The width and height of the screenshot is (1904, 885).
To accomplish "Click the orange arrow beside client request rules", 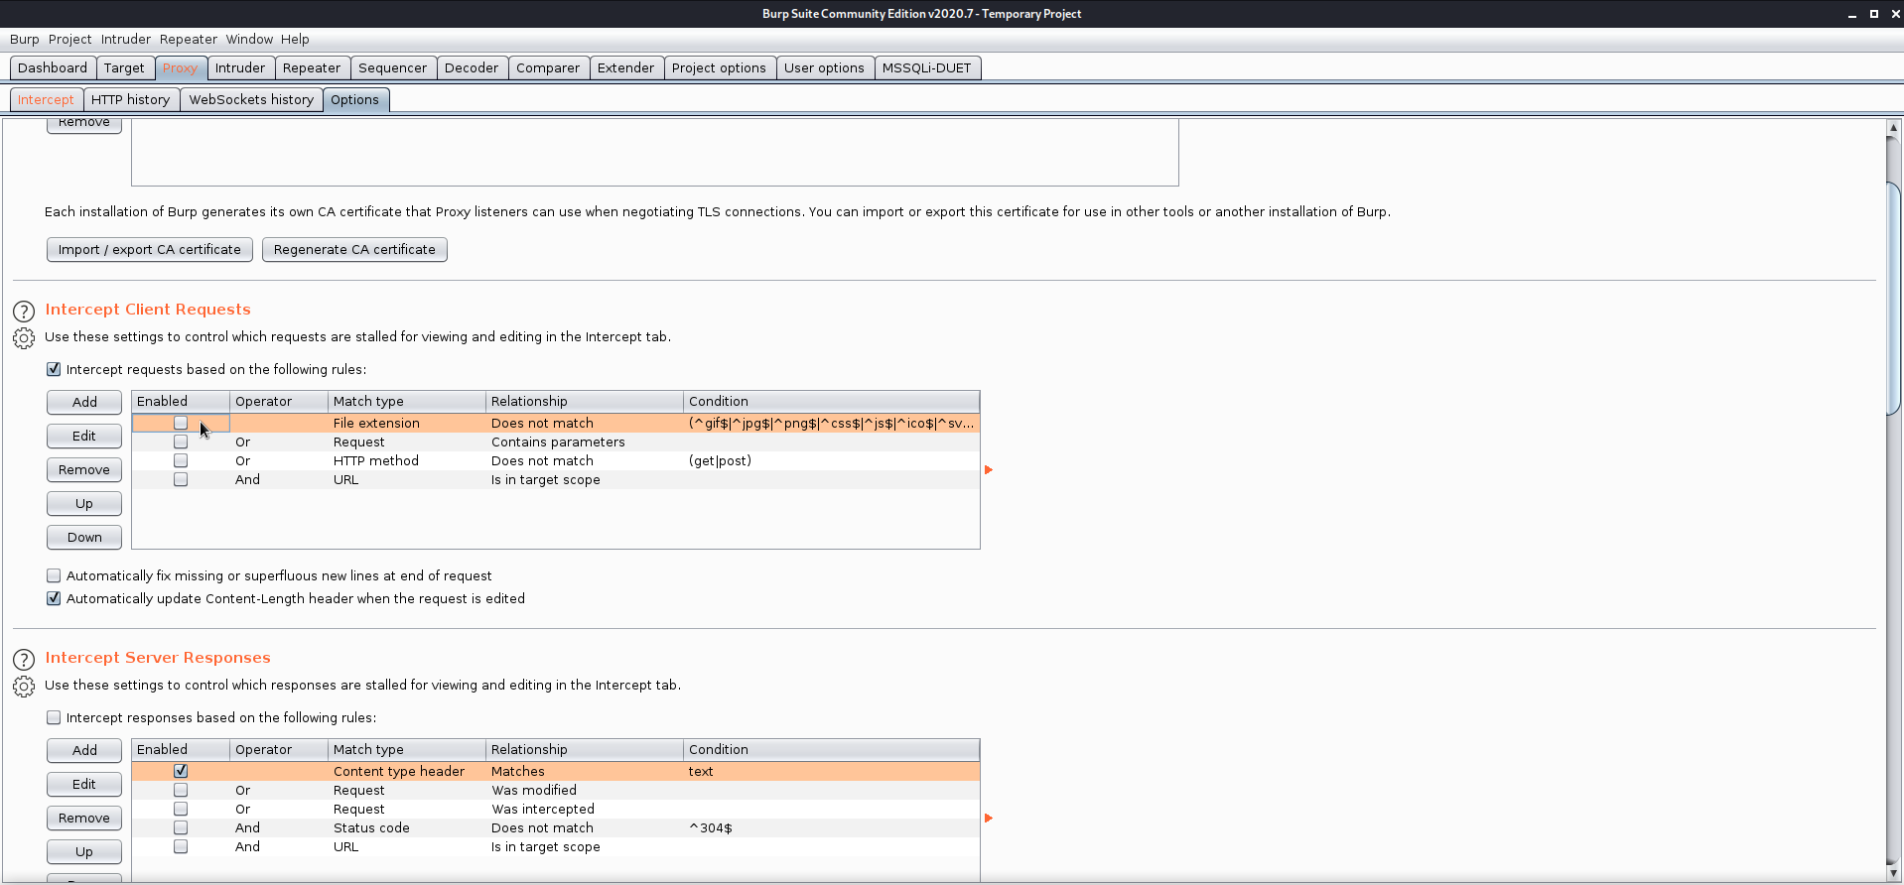I will coord(988,469).
